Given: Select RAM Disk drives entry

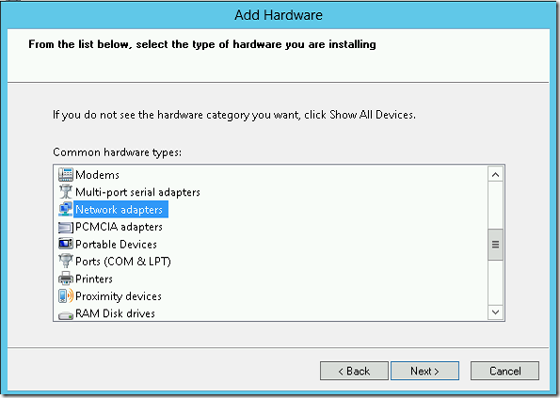Looking at the screenshot, I should click(115, 313).
